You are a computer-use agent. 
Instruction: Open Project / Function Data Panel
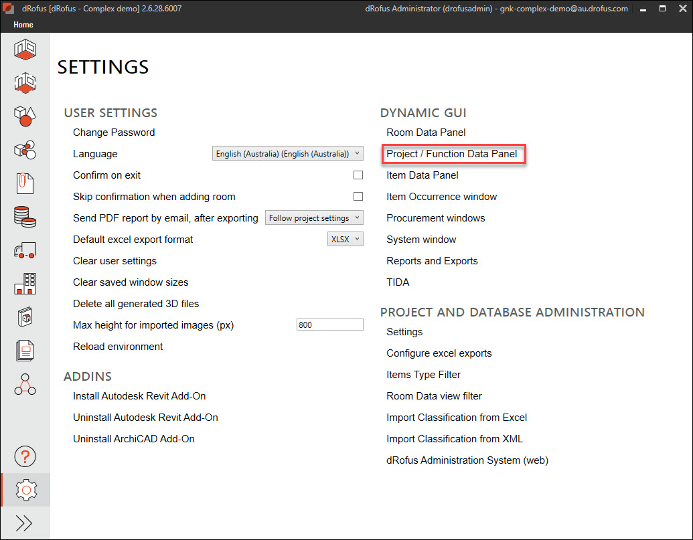[452, 154]
